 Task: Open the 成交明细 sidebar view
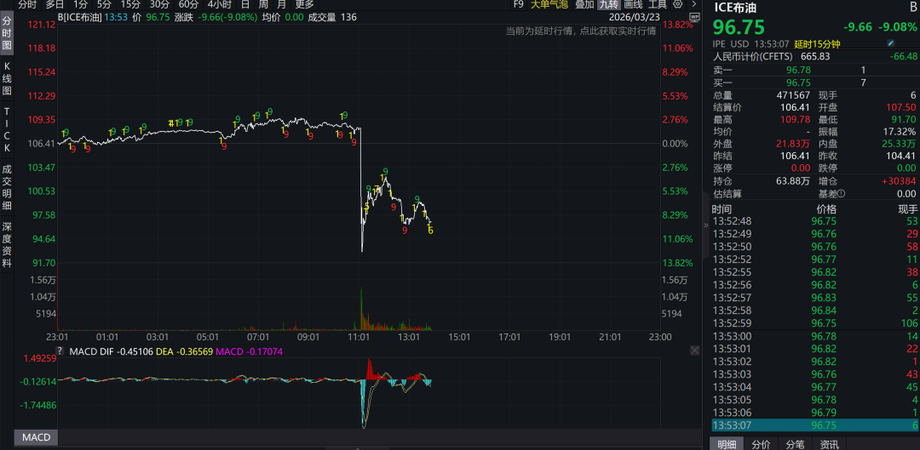(x=7, y=186)
